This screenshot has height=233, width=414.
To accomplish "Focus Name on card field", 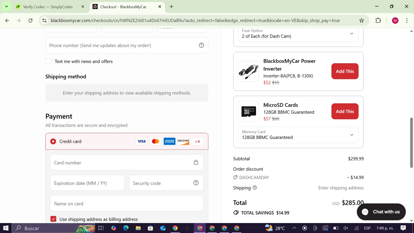I will click(x=127, y=203).
